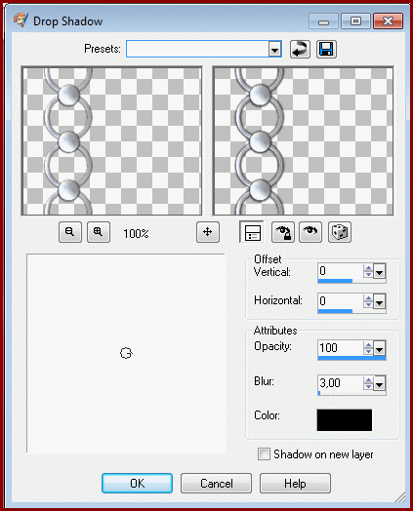Viewport: 413px width, 511px height.
Task: Decrease Opacity with down spinner
Action: 368,352
